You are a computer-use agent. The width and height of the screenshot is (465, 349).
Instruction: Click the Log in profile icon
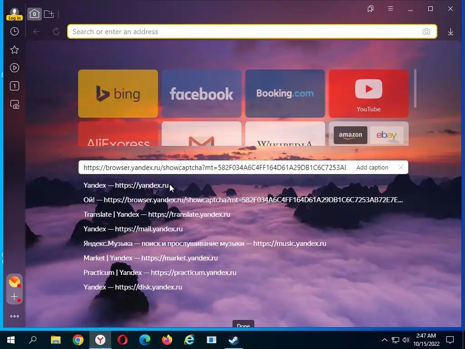14,14
